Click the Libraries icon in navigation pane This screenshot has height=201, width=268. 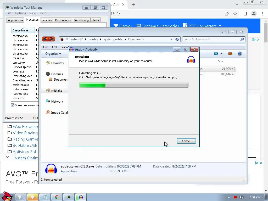[48, 74]
